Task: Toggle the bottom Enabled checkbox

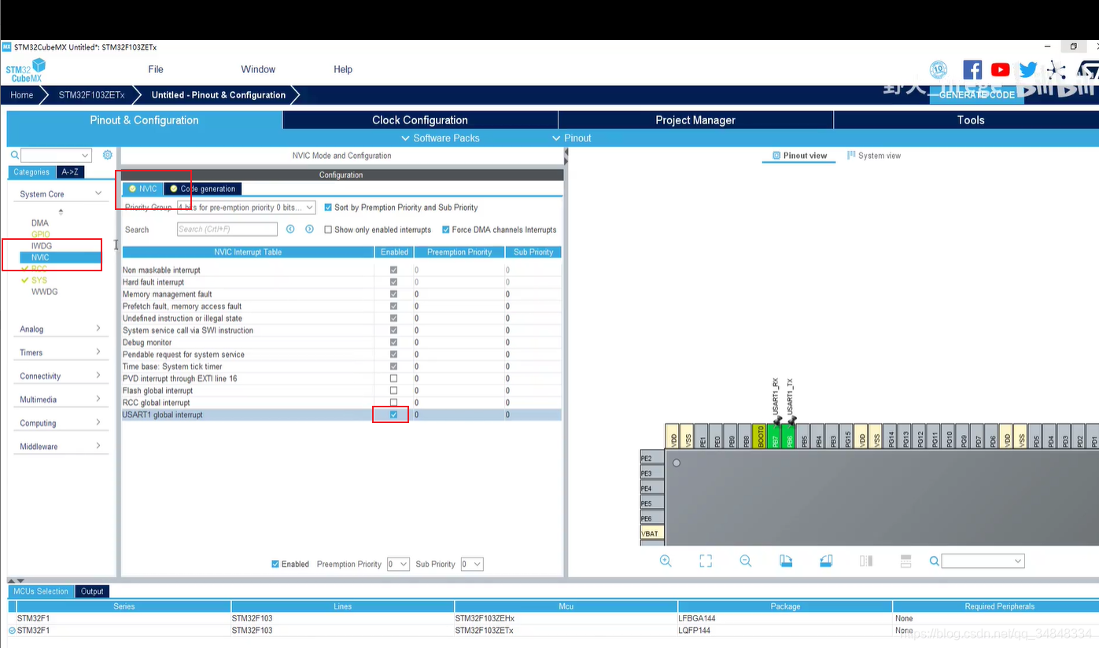Action: pyautogui.click(x=275, y=564)
